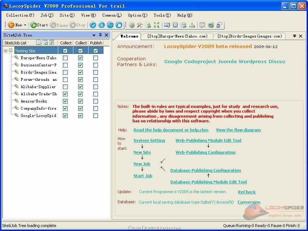Image resolution: width=308 pixels, height=231 pixels.
Task: Click the edit-document icon beside Site&Job List
Action: point(39,43)
